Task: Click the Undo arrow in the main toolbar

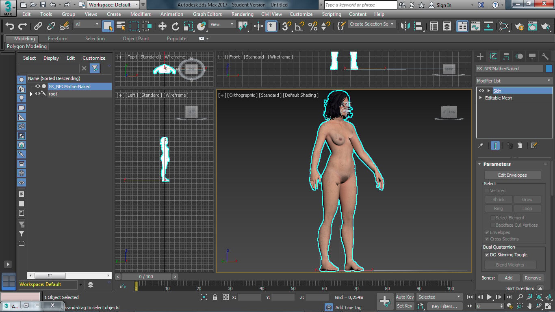Action: pyautogui.click(x=10, y=26)
